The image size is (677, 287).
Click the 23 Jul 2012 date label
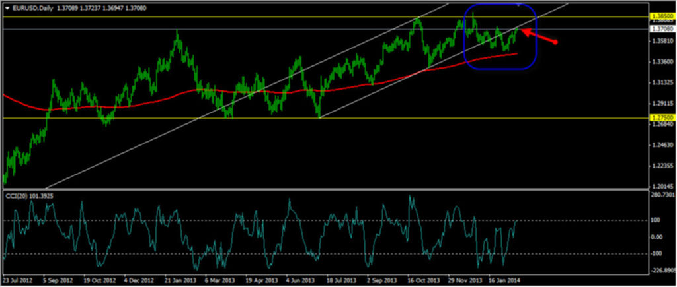coord(19,280)
